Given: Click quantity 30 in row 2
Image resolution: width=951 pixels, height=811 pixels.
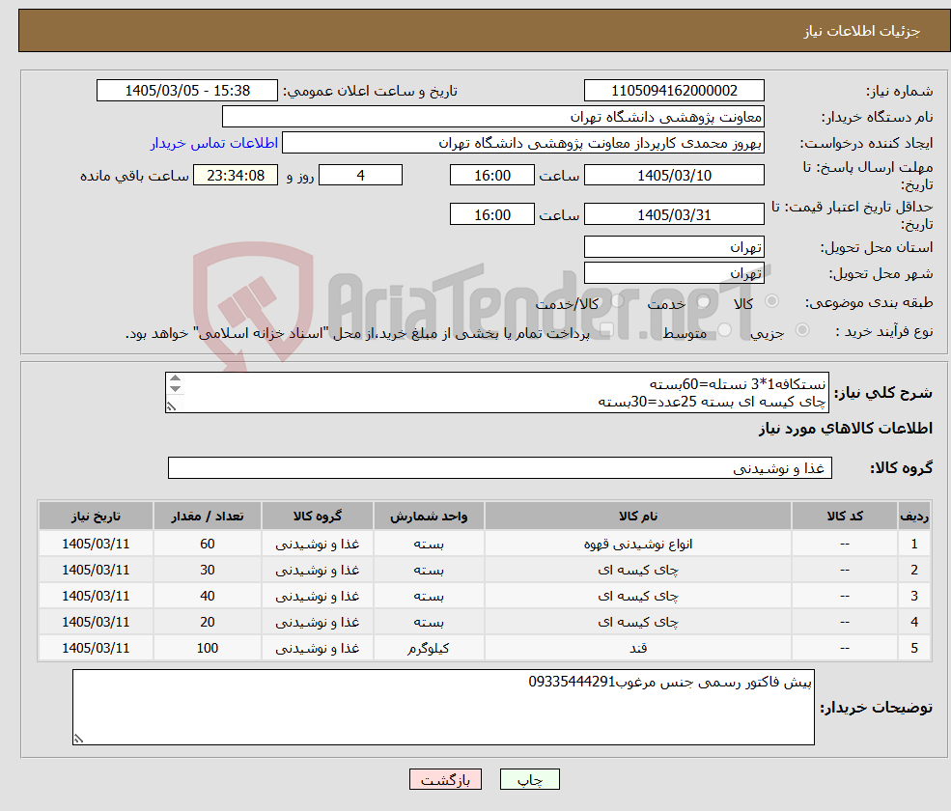Looking at the screenshot, I should tap(207, 571).
